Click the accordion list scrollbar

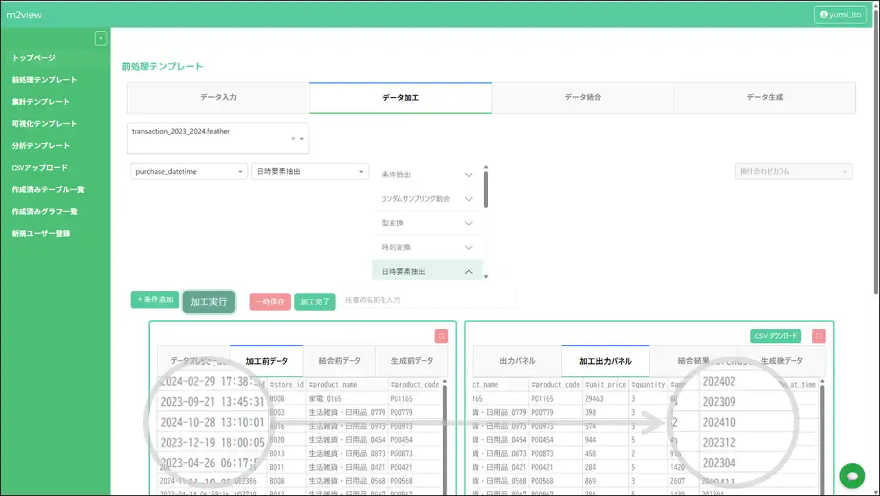[x=486, y=189]
